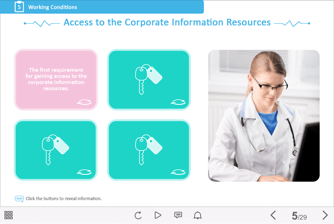Flip the bottom-left teal card via arrows
334x224 pixels.
point(84,172)
